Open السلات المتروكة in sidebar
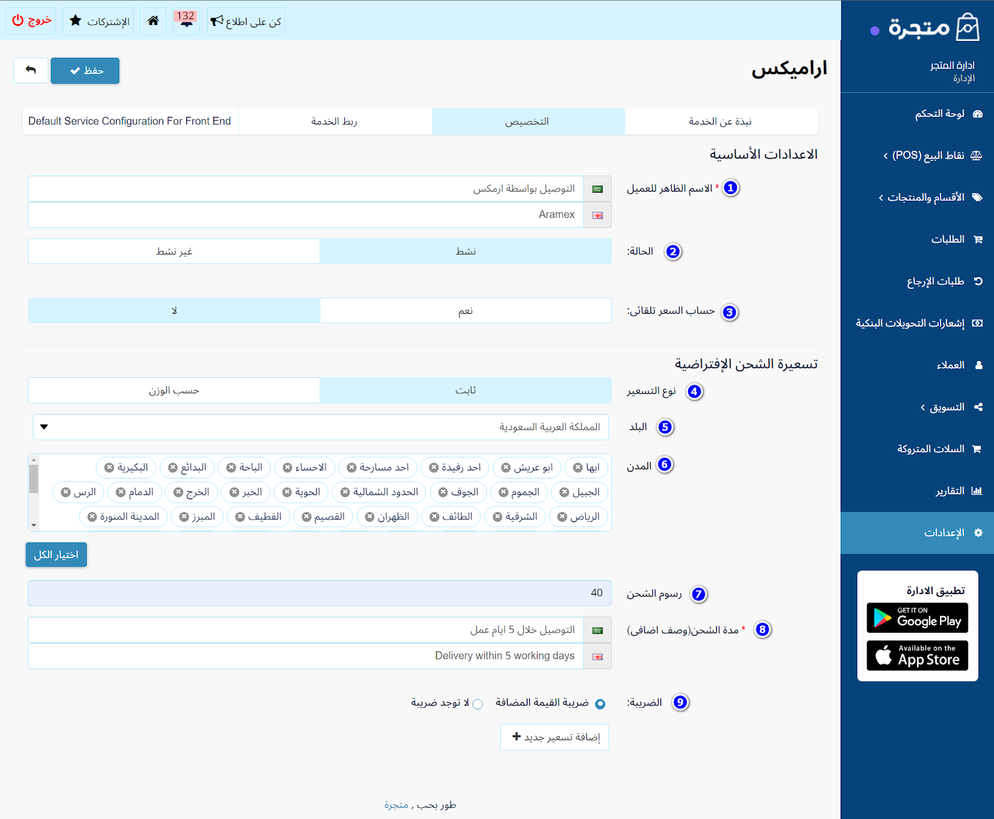The width and height of the screenshot is (994, 819). click(918, 449)
